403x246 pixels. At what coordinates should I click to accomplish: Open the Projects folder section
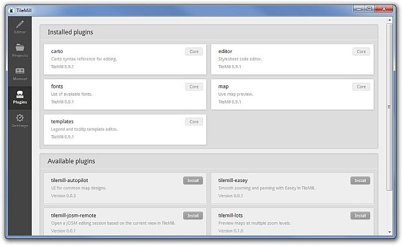pos(20,51)
